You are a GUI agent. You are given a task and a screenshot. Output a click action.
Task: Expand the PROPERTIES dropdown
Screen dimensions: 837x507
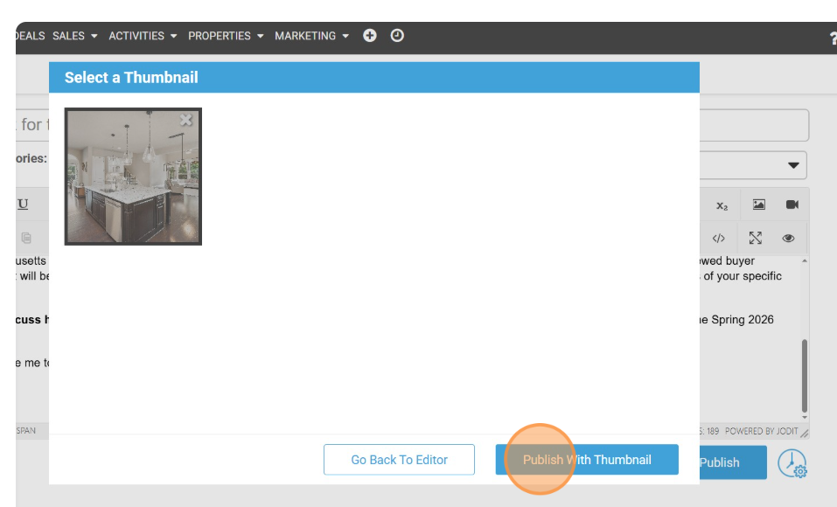[226, 36]
